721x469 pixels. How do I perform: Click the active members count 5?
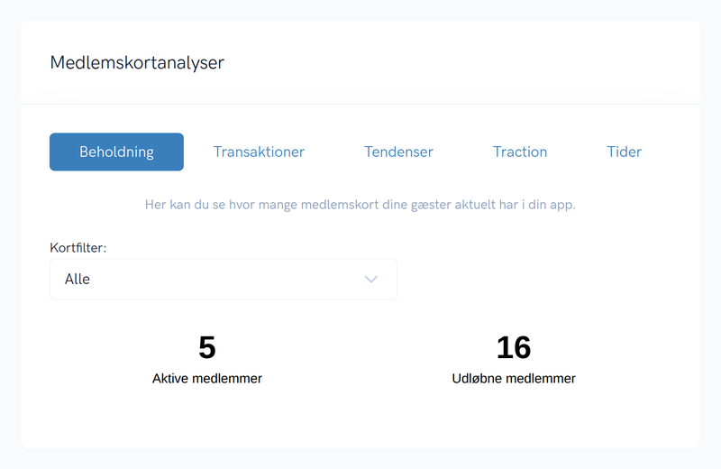207,347
